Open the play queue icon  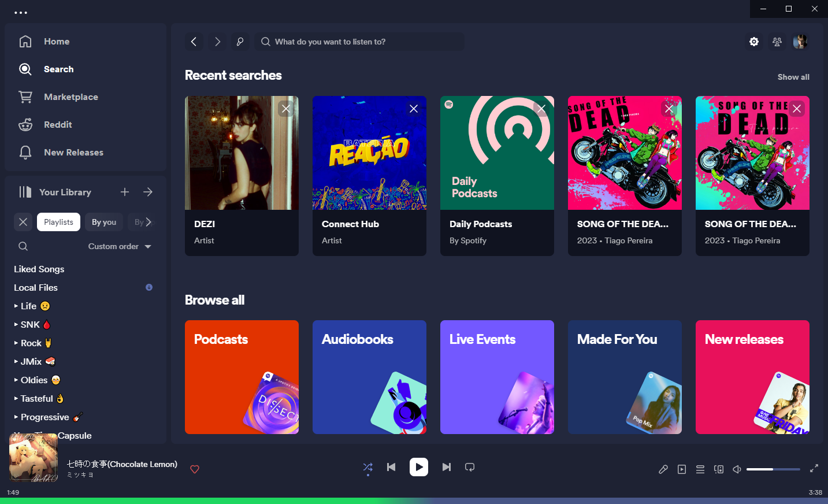point(700,469)
